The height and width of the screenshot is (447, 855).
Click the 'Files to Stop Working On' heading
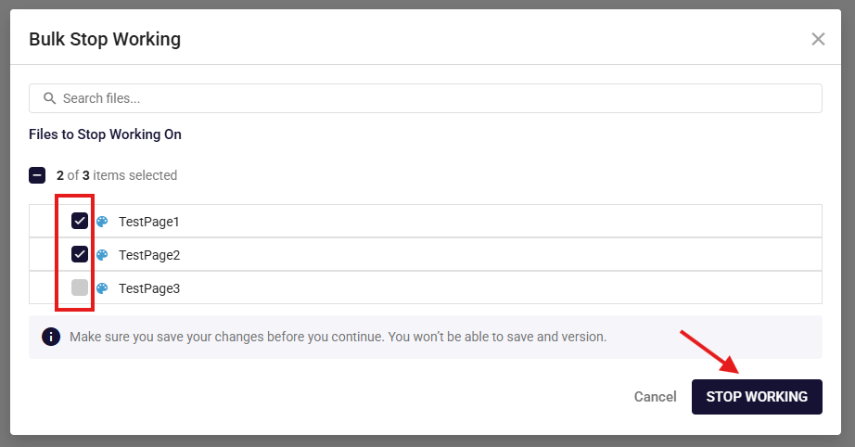[105, 134]
